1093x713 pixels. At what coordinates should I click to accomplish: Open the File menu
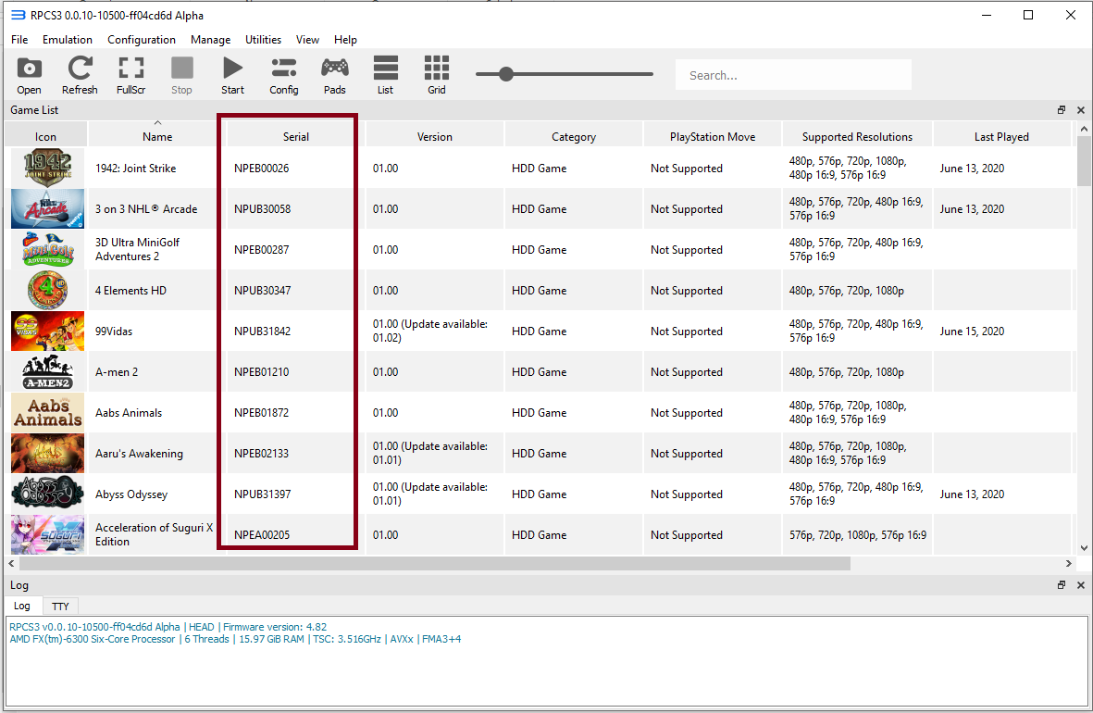[x=19, y=40]
